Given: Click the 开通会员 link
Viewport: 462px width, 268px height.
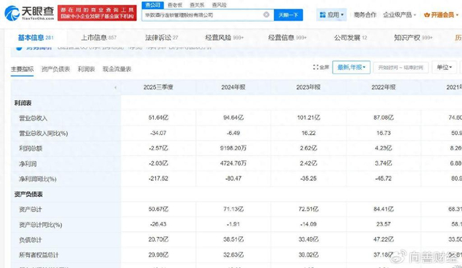Looking at the screenshot, I should 442,14.
